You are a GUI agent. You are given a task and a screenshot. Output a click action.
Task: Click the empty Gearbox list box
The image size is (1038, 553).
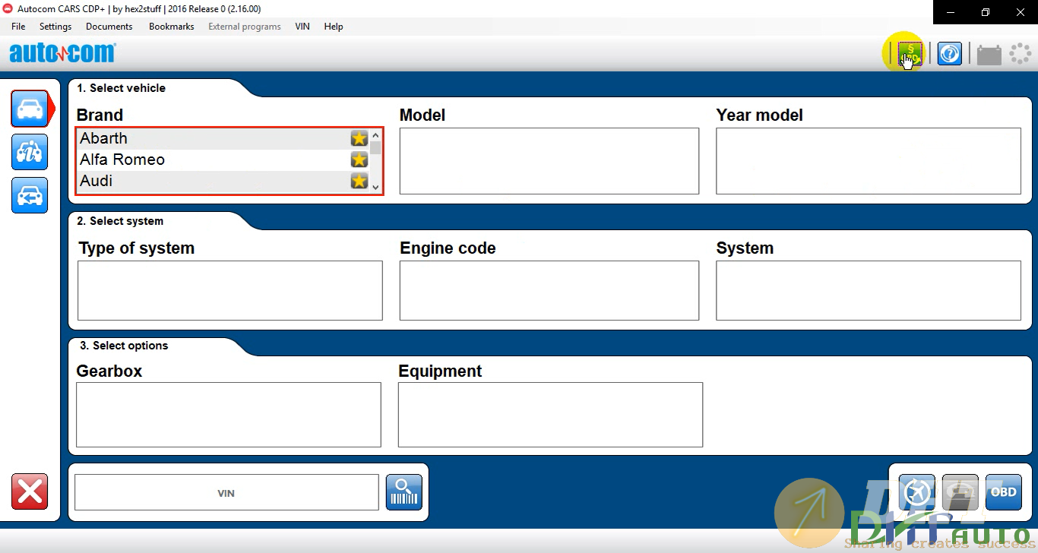coord(229,415)
